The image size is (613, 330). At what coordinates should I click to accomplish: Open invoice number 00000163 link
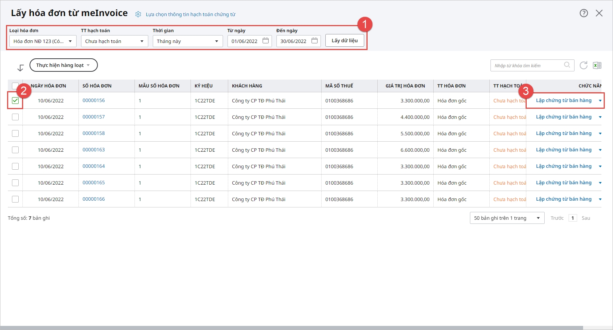(93, 149)
